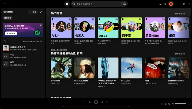The height and width of the screenshot is (109, 192).
Task: Click the playback progress bar
Action: (x=96, y=106)
